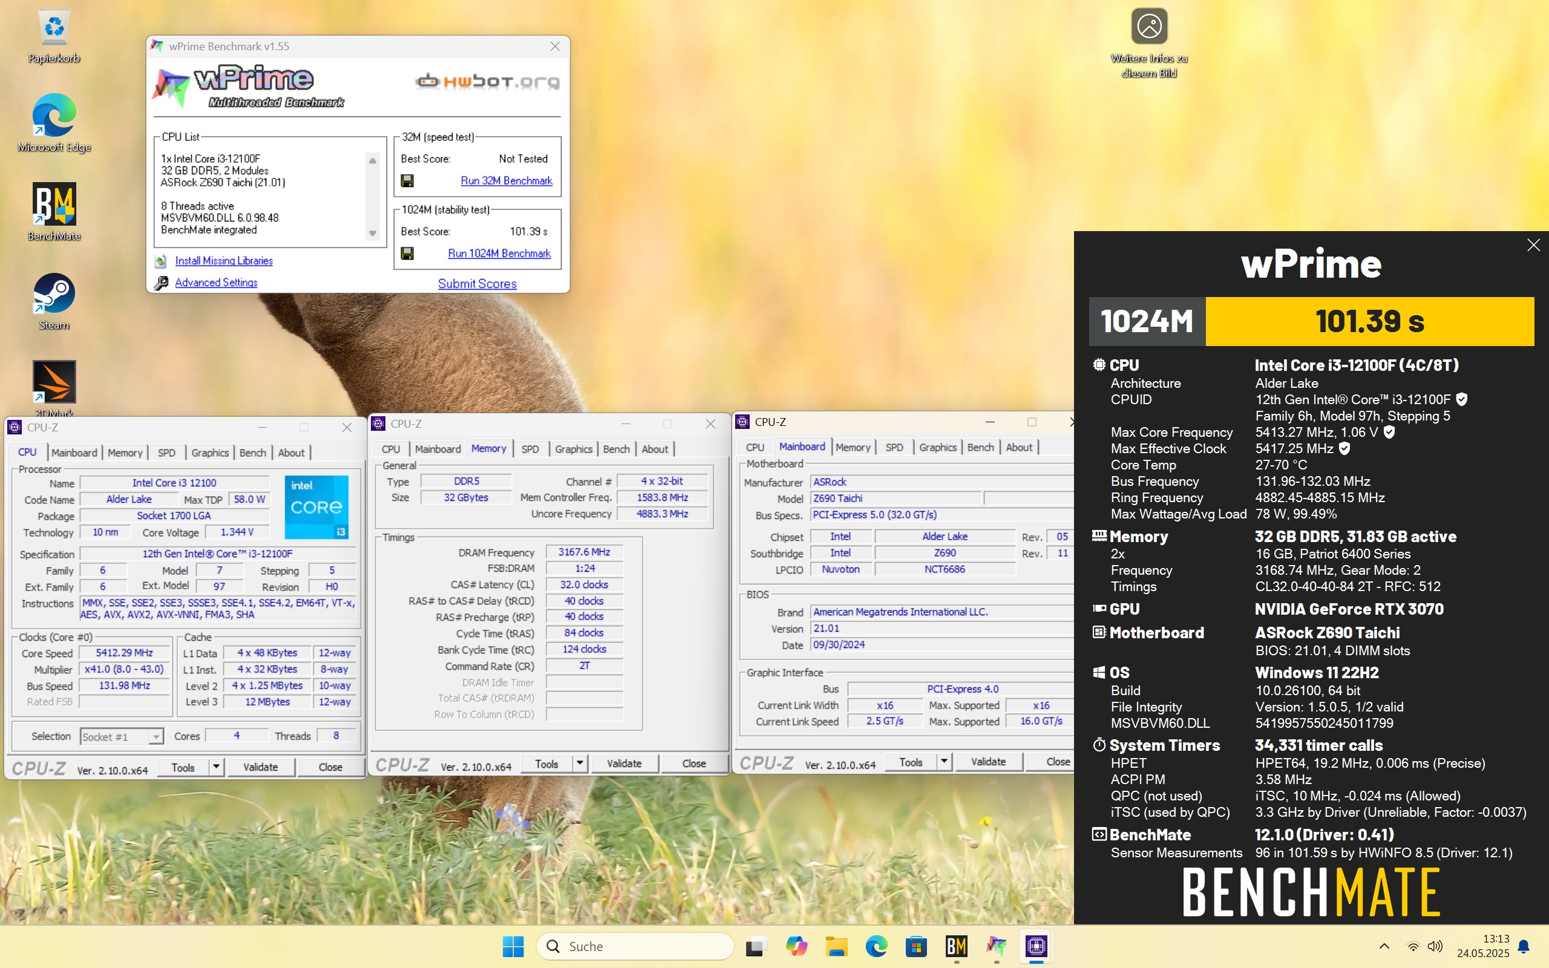Image resolution: width=1549 pixels, height=968 pixels.
Task: Click the Suche taskbar search field
Action: click(x=635, y=946)
